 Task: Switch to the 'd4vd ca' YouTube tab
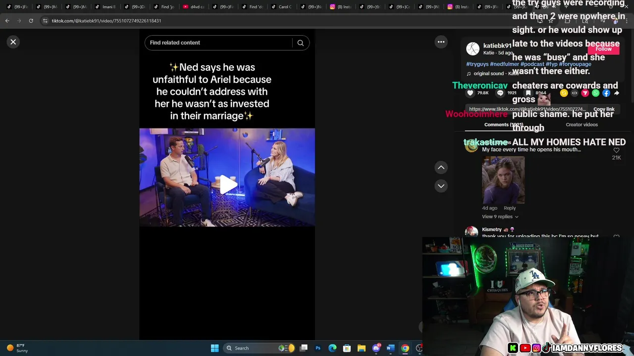tap(194, 7)
